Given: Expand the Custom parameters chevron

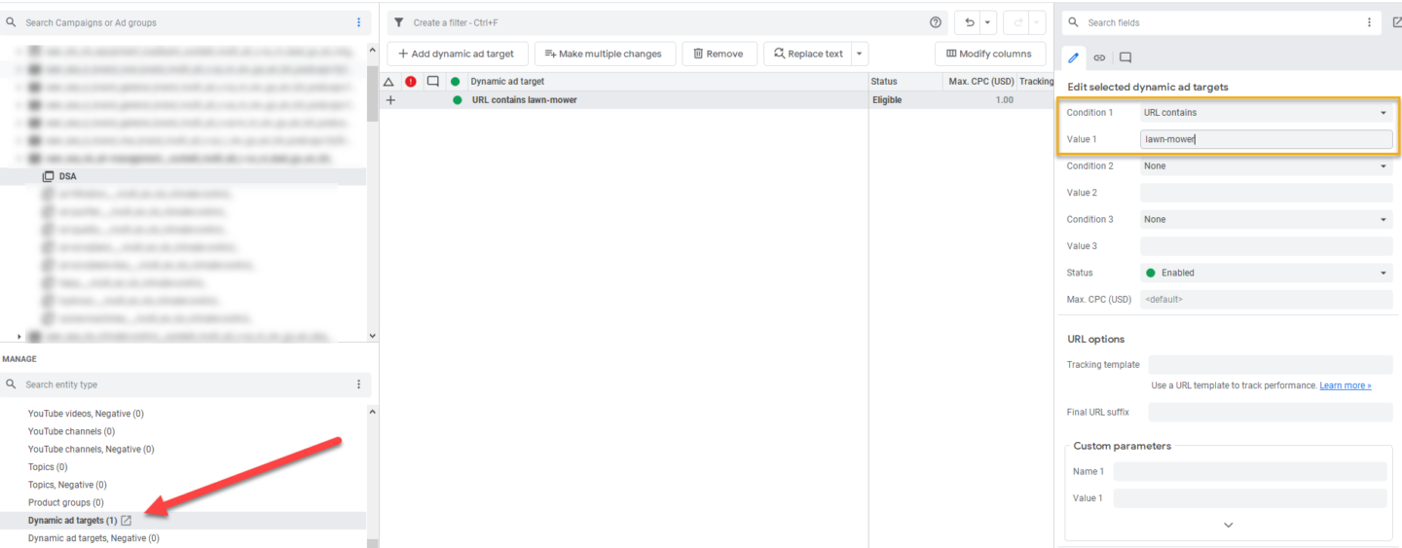Looking at the screenshot, I should click(x=1228, y=525).
